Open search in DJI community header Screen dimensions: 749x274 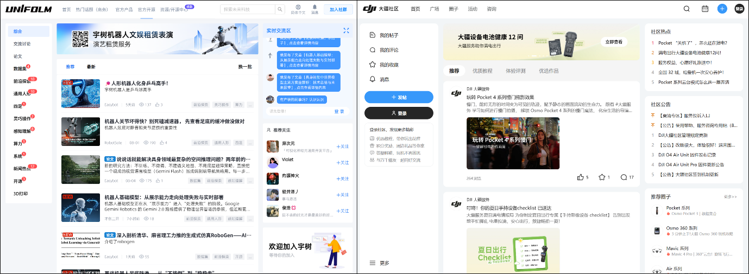(x=687, y=9)
